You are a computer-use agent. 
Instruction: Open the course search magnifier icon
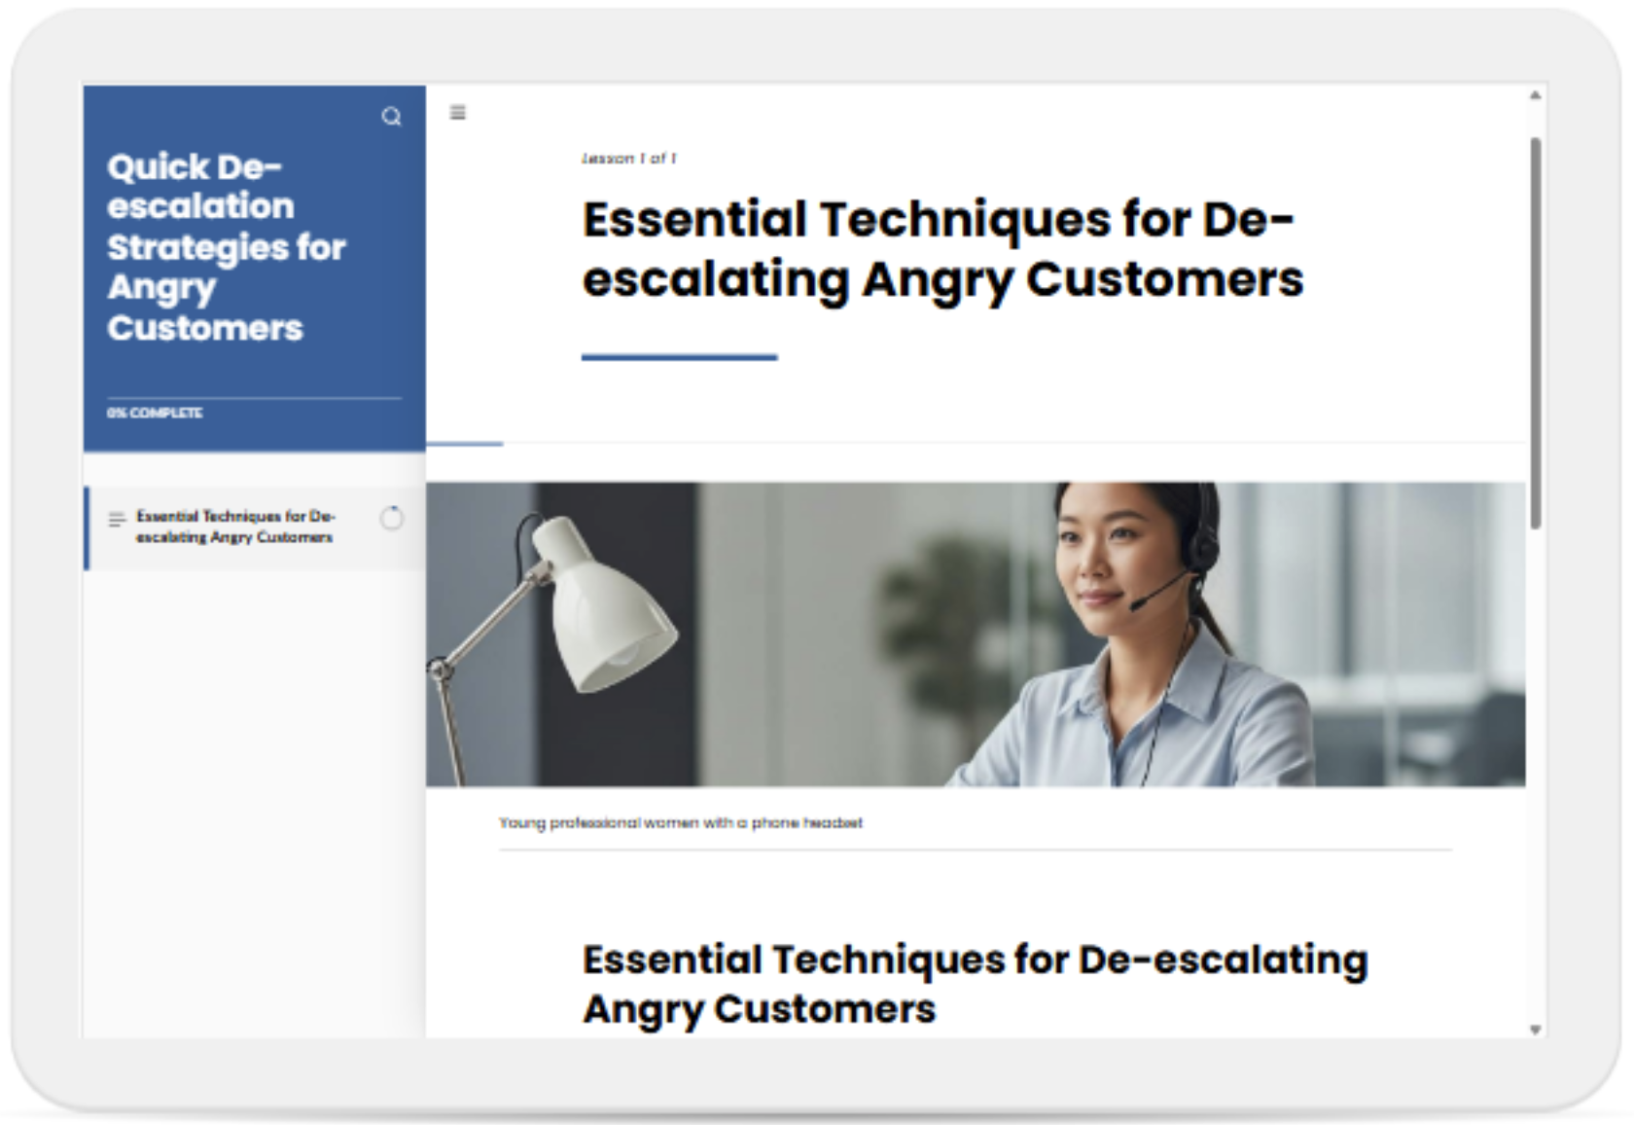click(391, 117)
